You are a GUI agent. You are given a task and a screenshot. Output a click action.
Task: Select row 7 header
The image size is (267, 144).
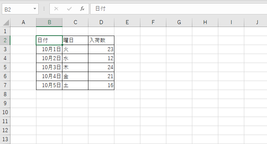point(5,85)
